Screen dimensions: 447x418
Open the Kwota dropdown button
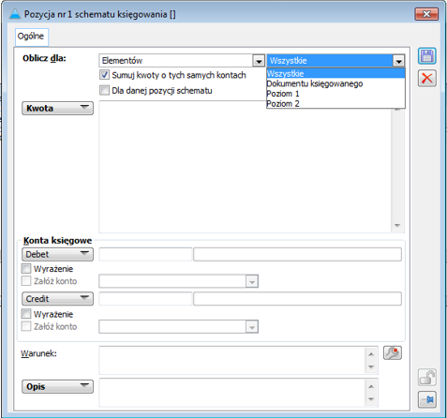57,108
